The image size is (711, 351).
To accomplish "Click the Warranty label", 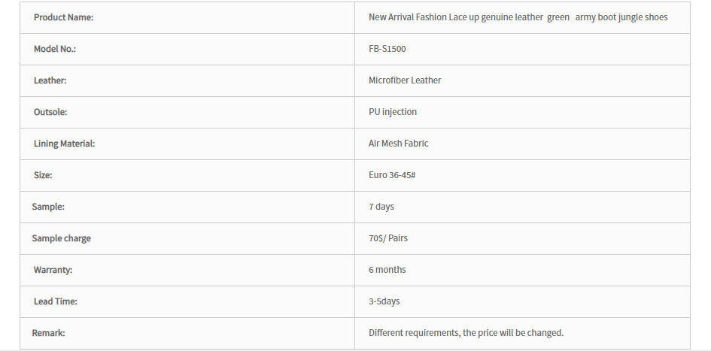I will (53, 270).
